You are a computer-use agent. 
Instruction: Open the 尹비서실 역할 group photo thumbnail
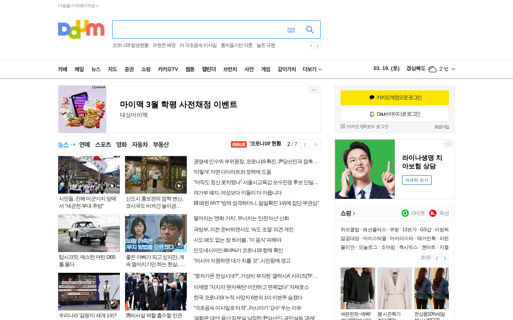click(x=156, y=292)
